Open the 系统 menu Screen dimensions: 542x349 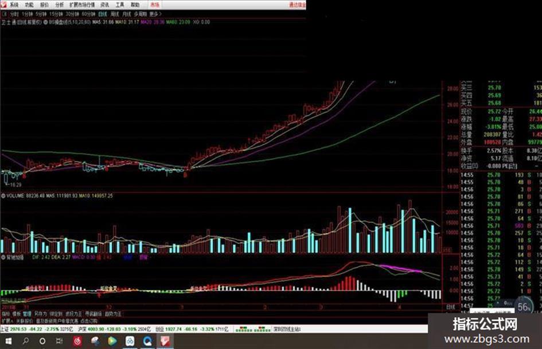(x=14, y=5)
